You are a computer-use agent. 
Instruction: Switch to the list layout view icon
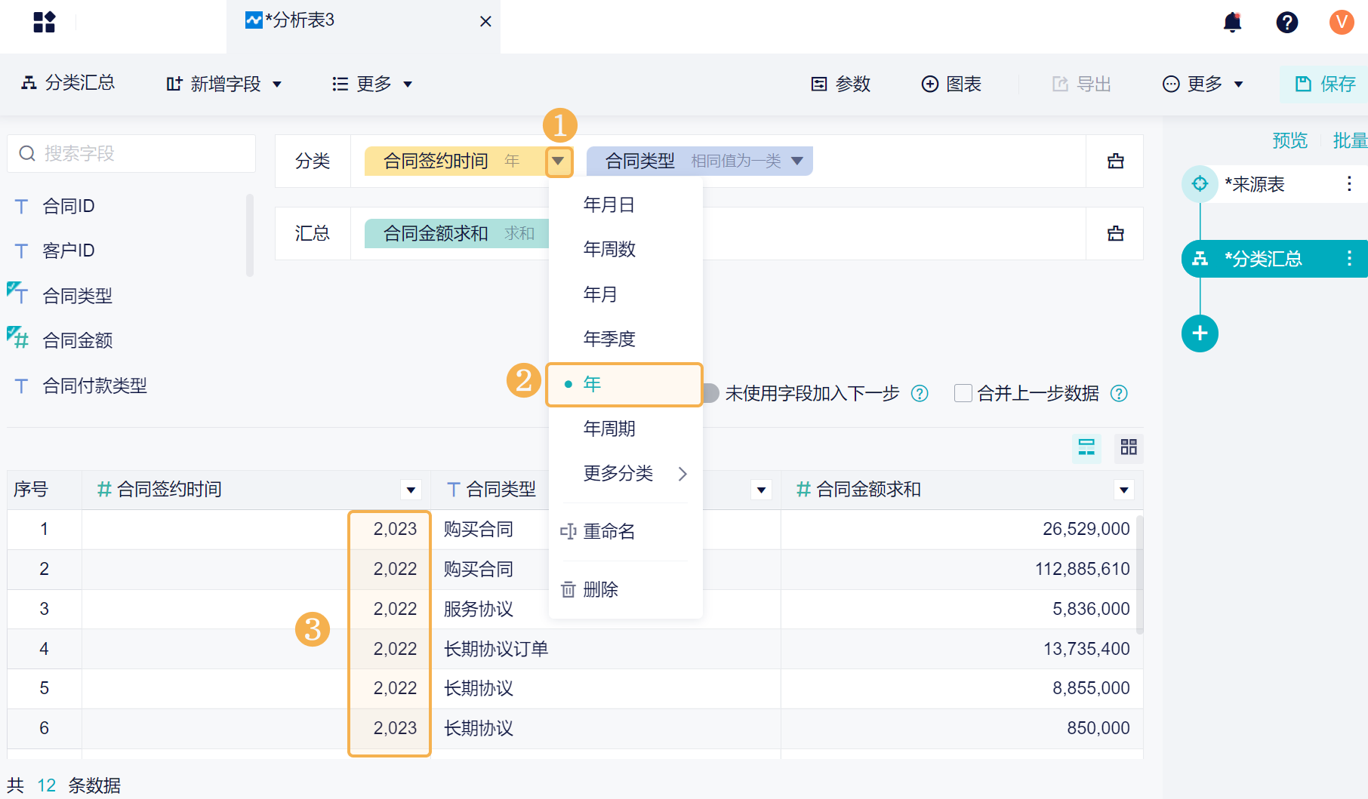tap(1086, 447)
